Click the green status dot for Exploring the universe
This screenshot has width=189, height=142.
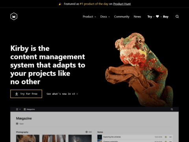[166, 137]
